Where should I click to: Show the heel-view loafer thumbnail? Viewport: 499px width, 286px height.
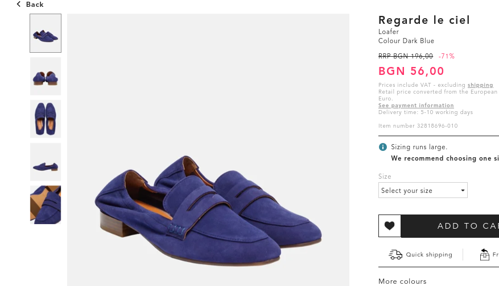coord(46,76)
